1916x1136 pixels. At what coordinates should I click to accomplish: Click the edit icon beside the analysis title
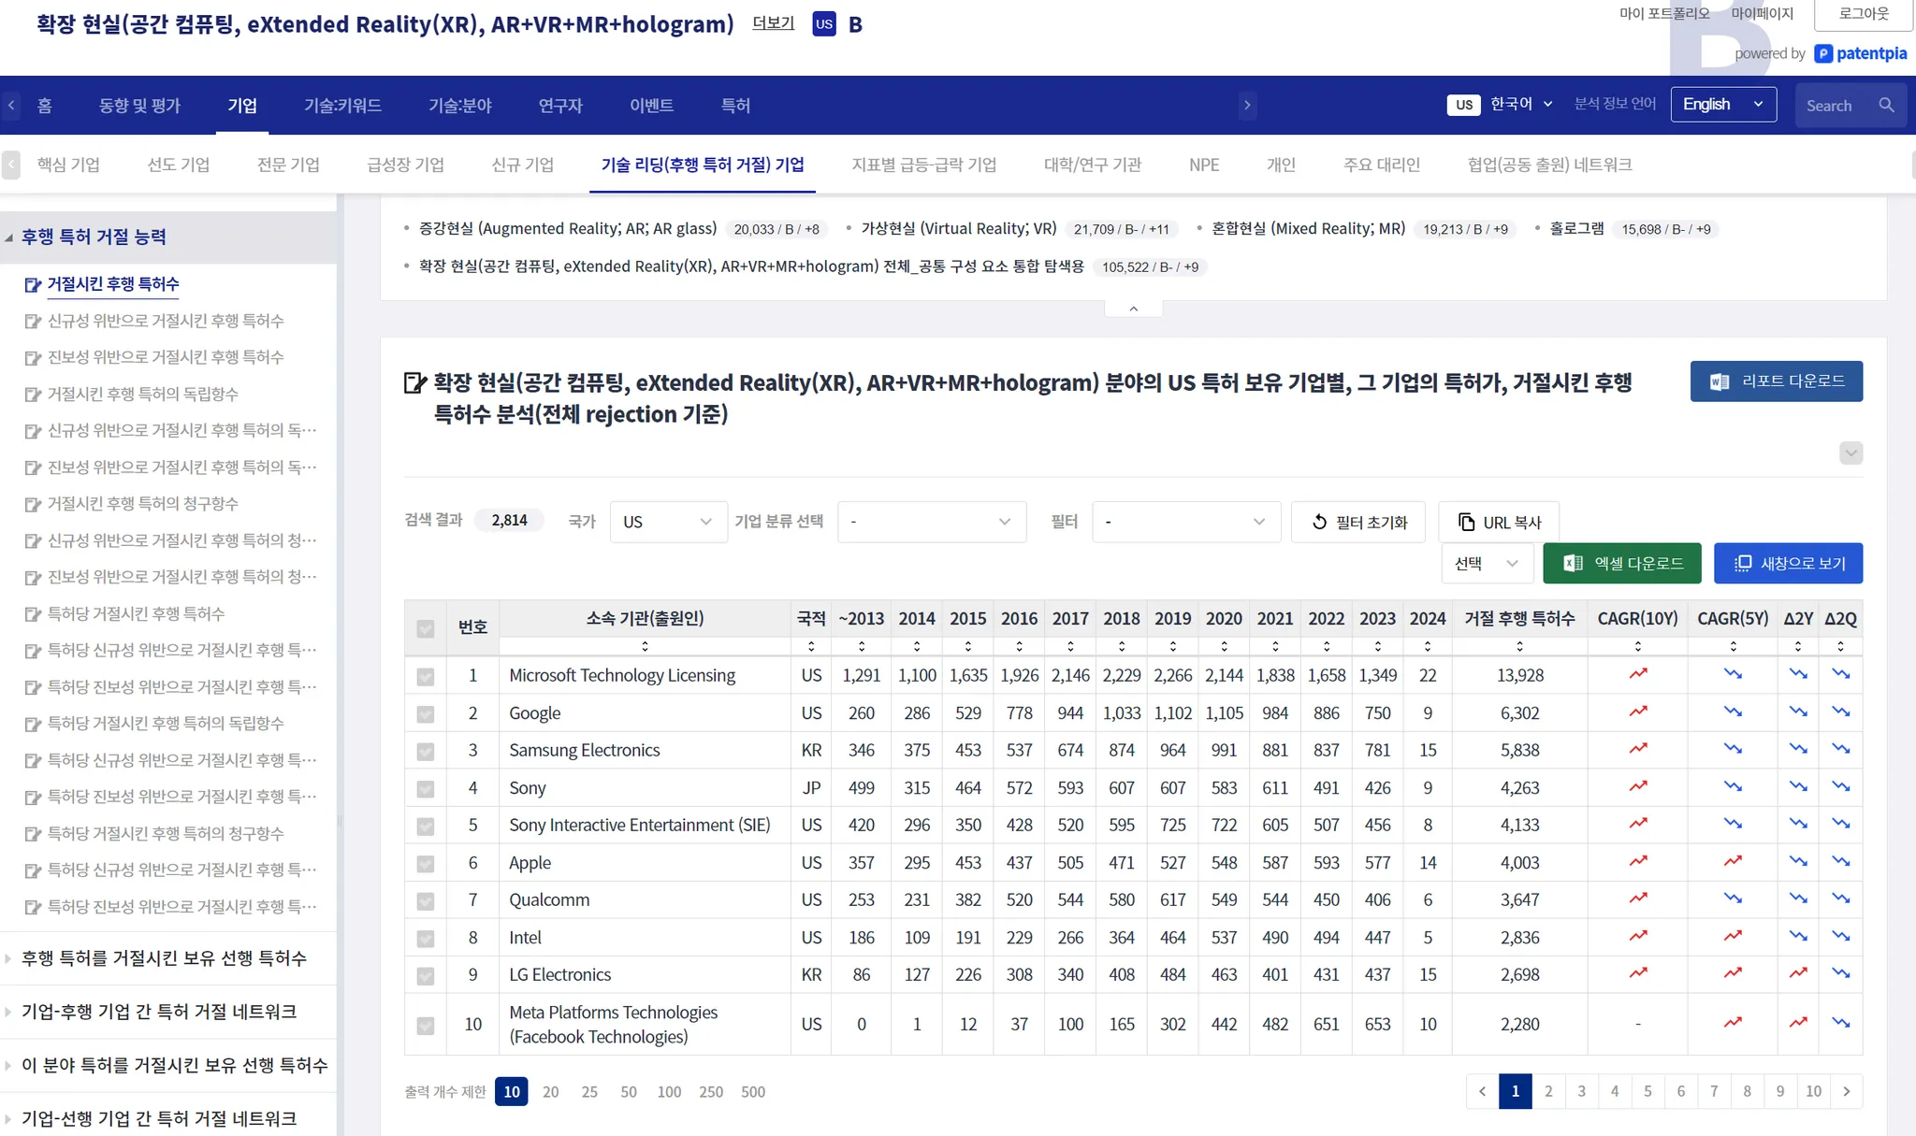tap(414, 382)
